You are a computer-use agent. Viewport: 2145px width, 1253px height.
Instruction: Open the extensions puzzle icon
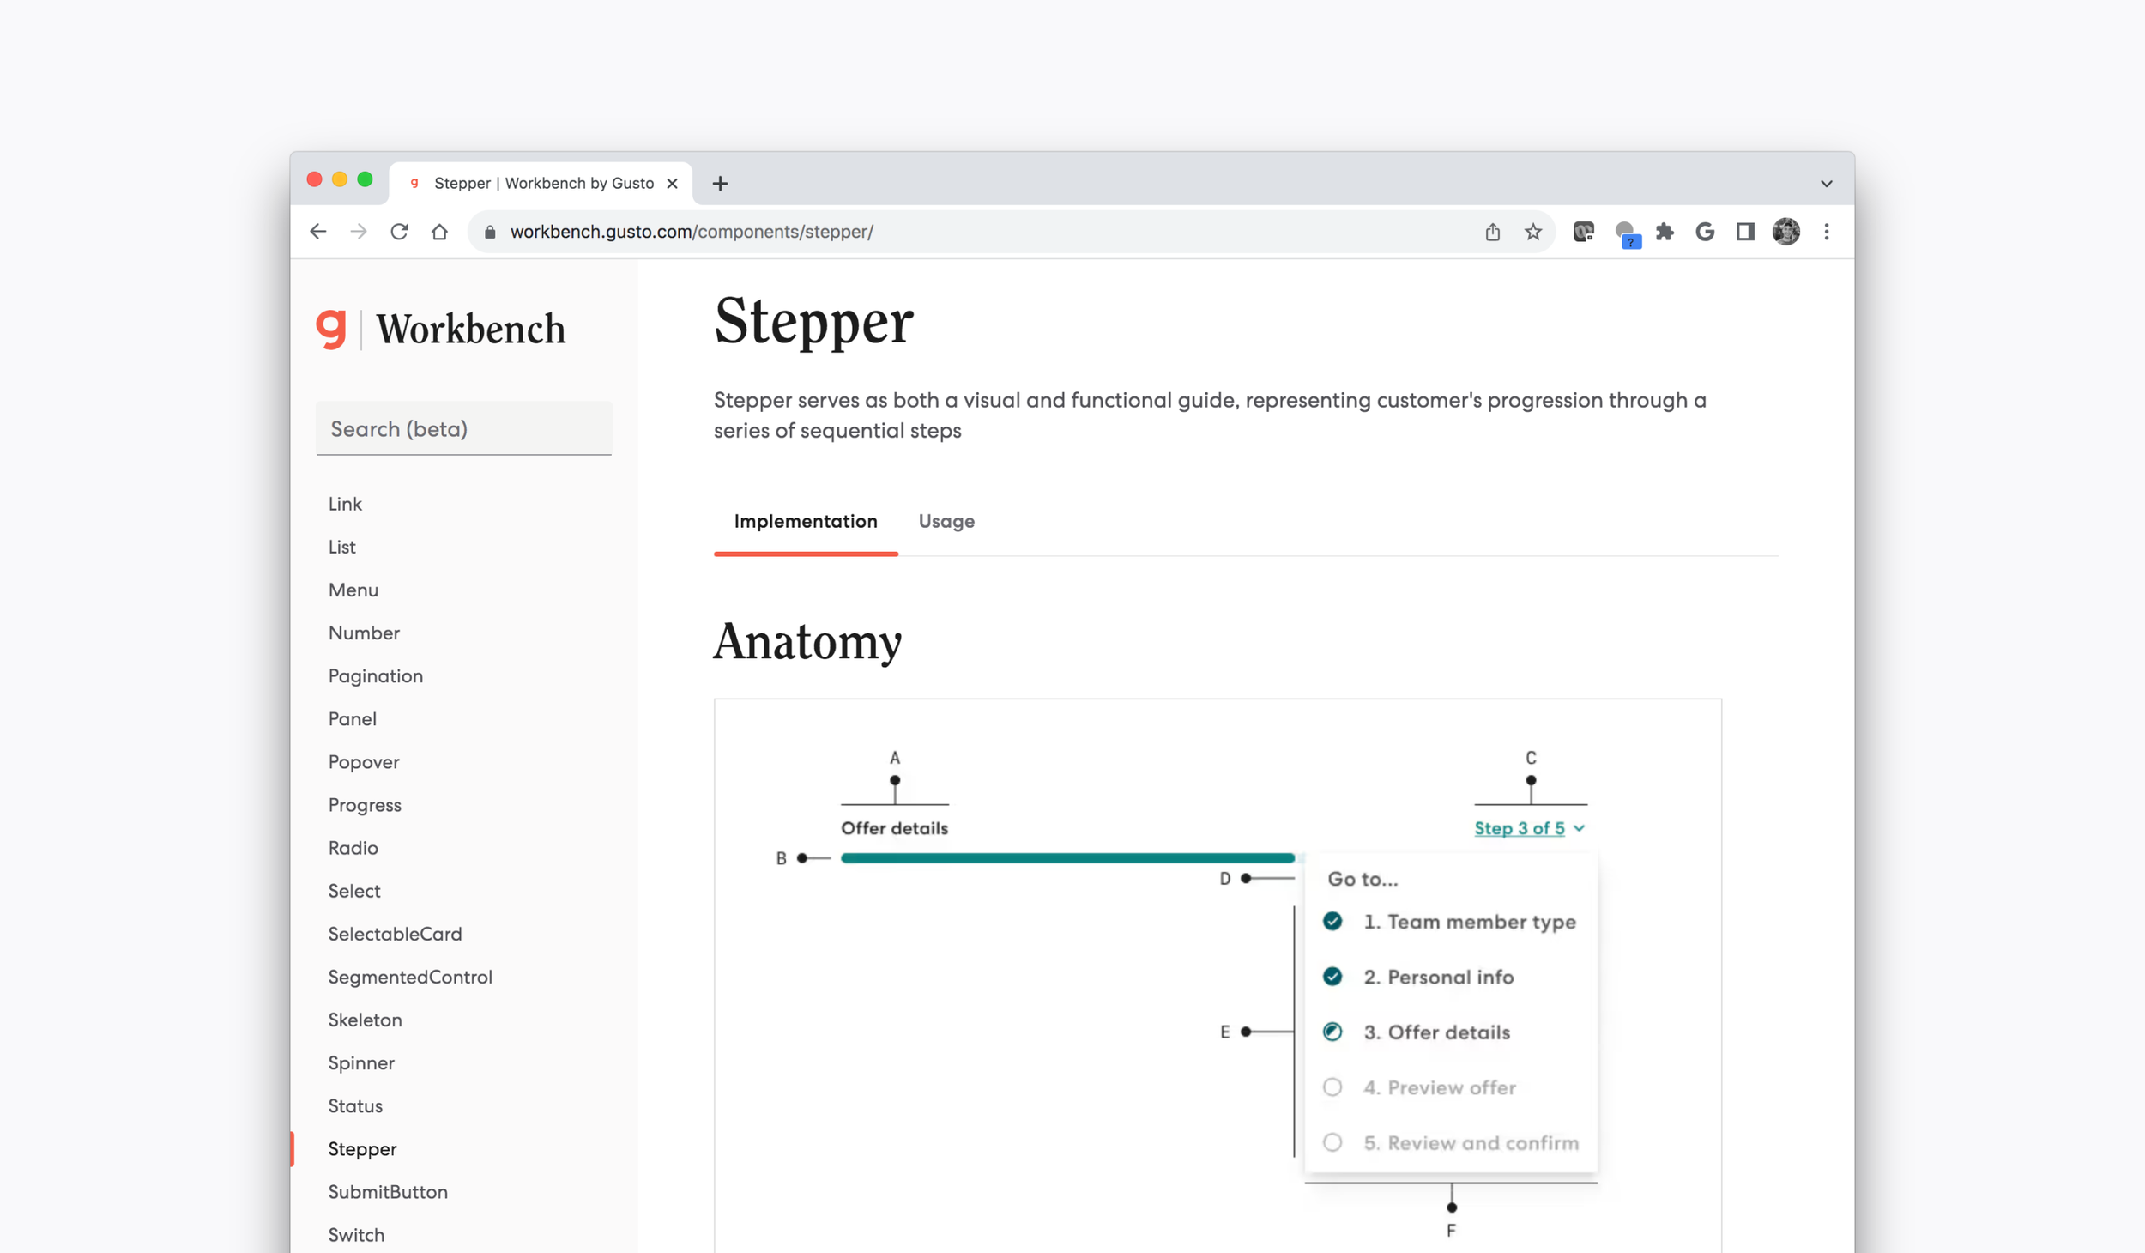(1665, 232)
